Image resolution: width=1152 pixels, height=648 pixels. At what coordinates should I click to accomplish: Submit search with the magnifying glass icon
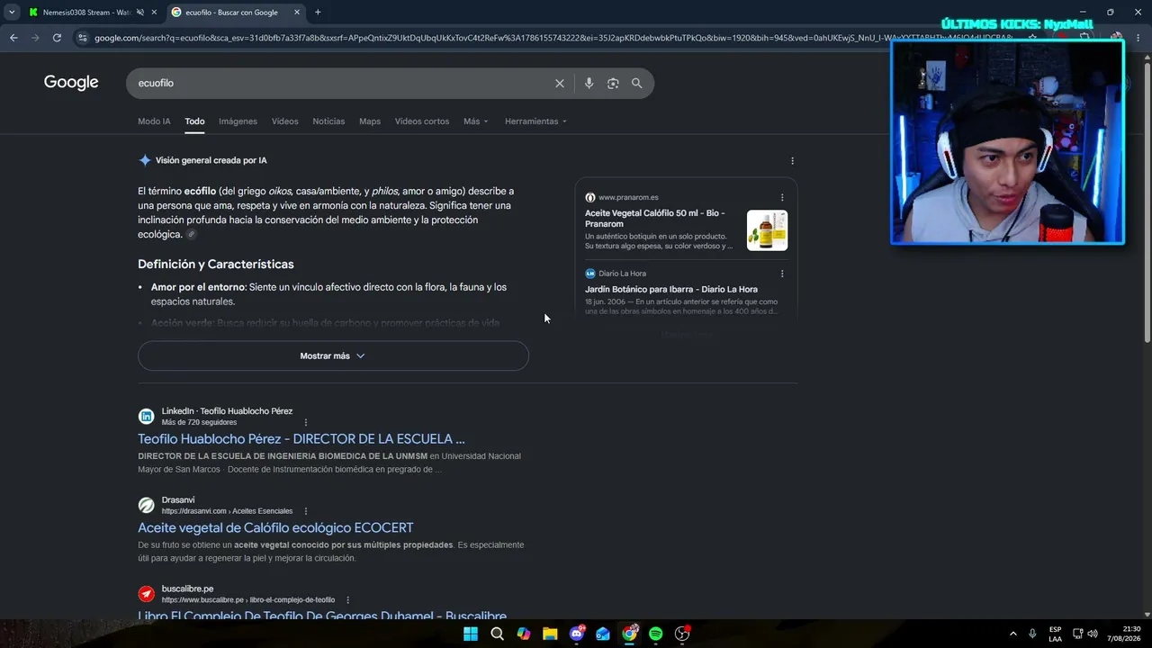coord(637,83)
